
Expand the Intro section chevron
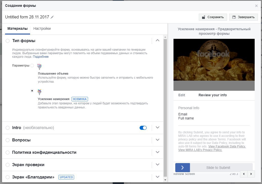[x=157, y=128]
